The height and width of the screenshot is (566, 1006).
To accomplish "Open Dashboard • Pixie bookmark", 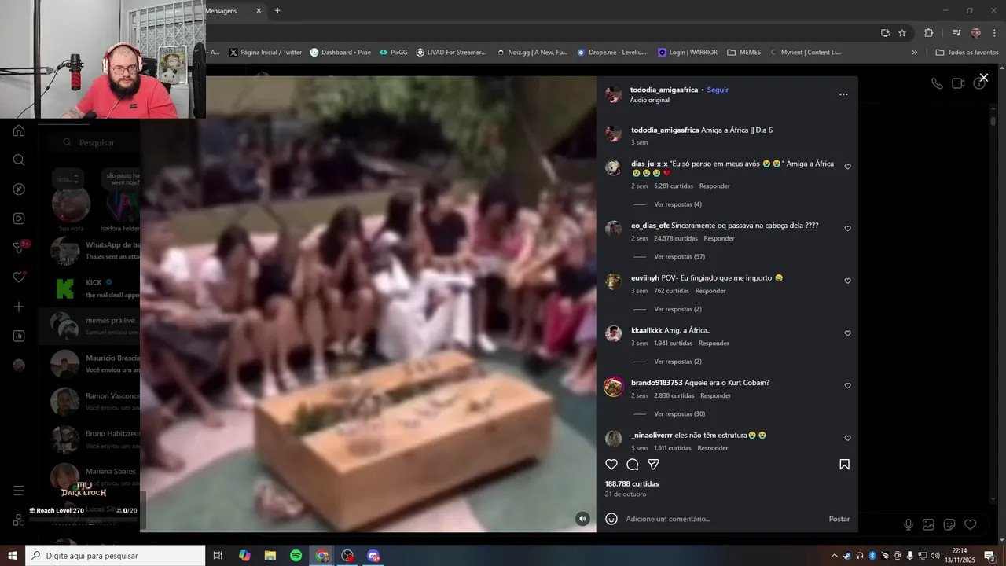I will (x=340, y=53).
